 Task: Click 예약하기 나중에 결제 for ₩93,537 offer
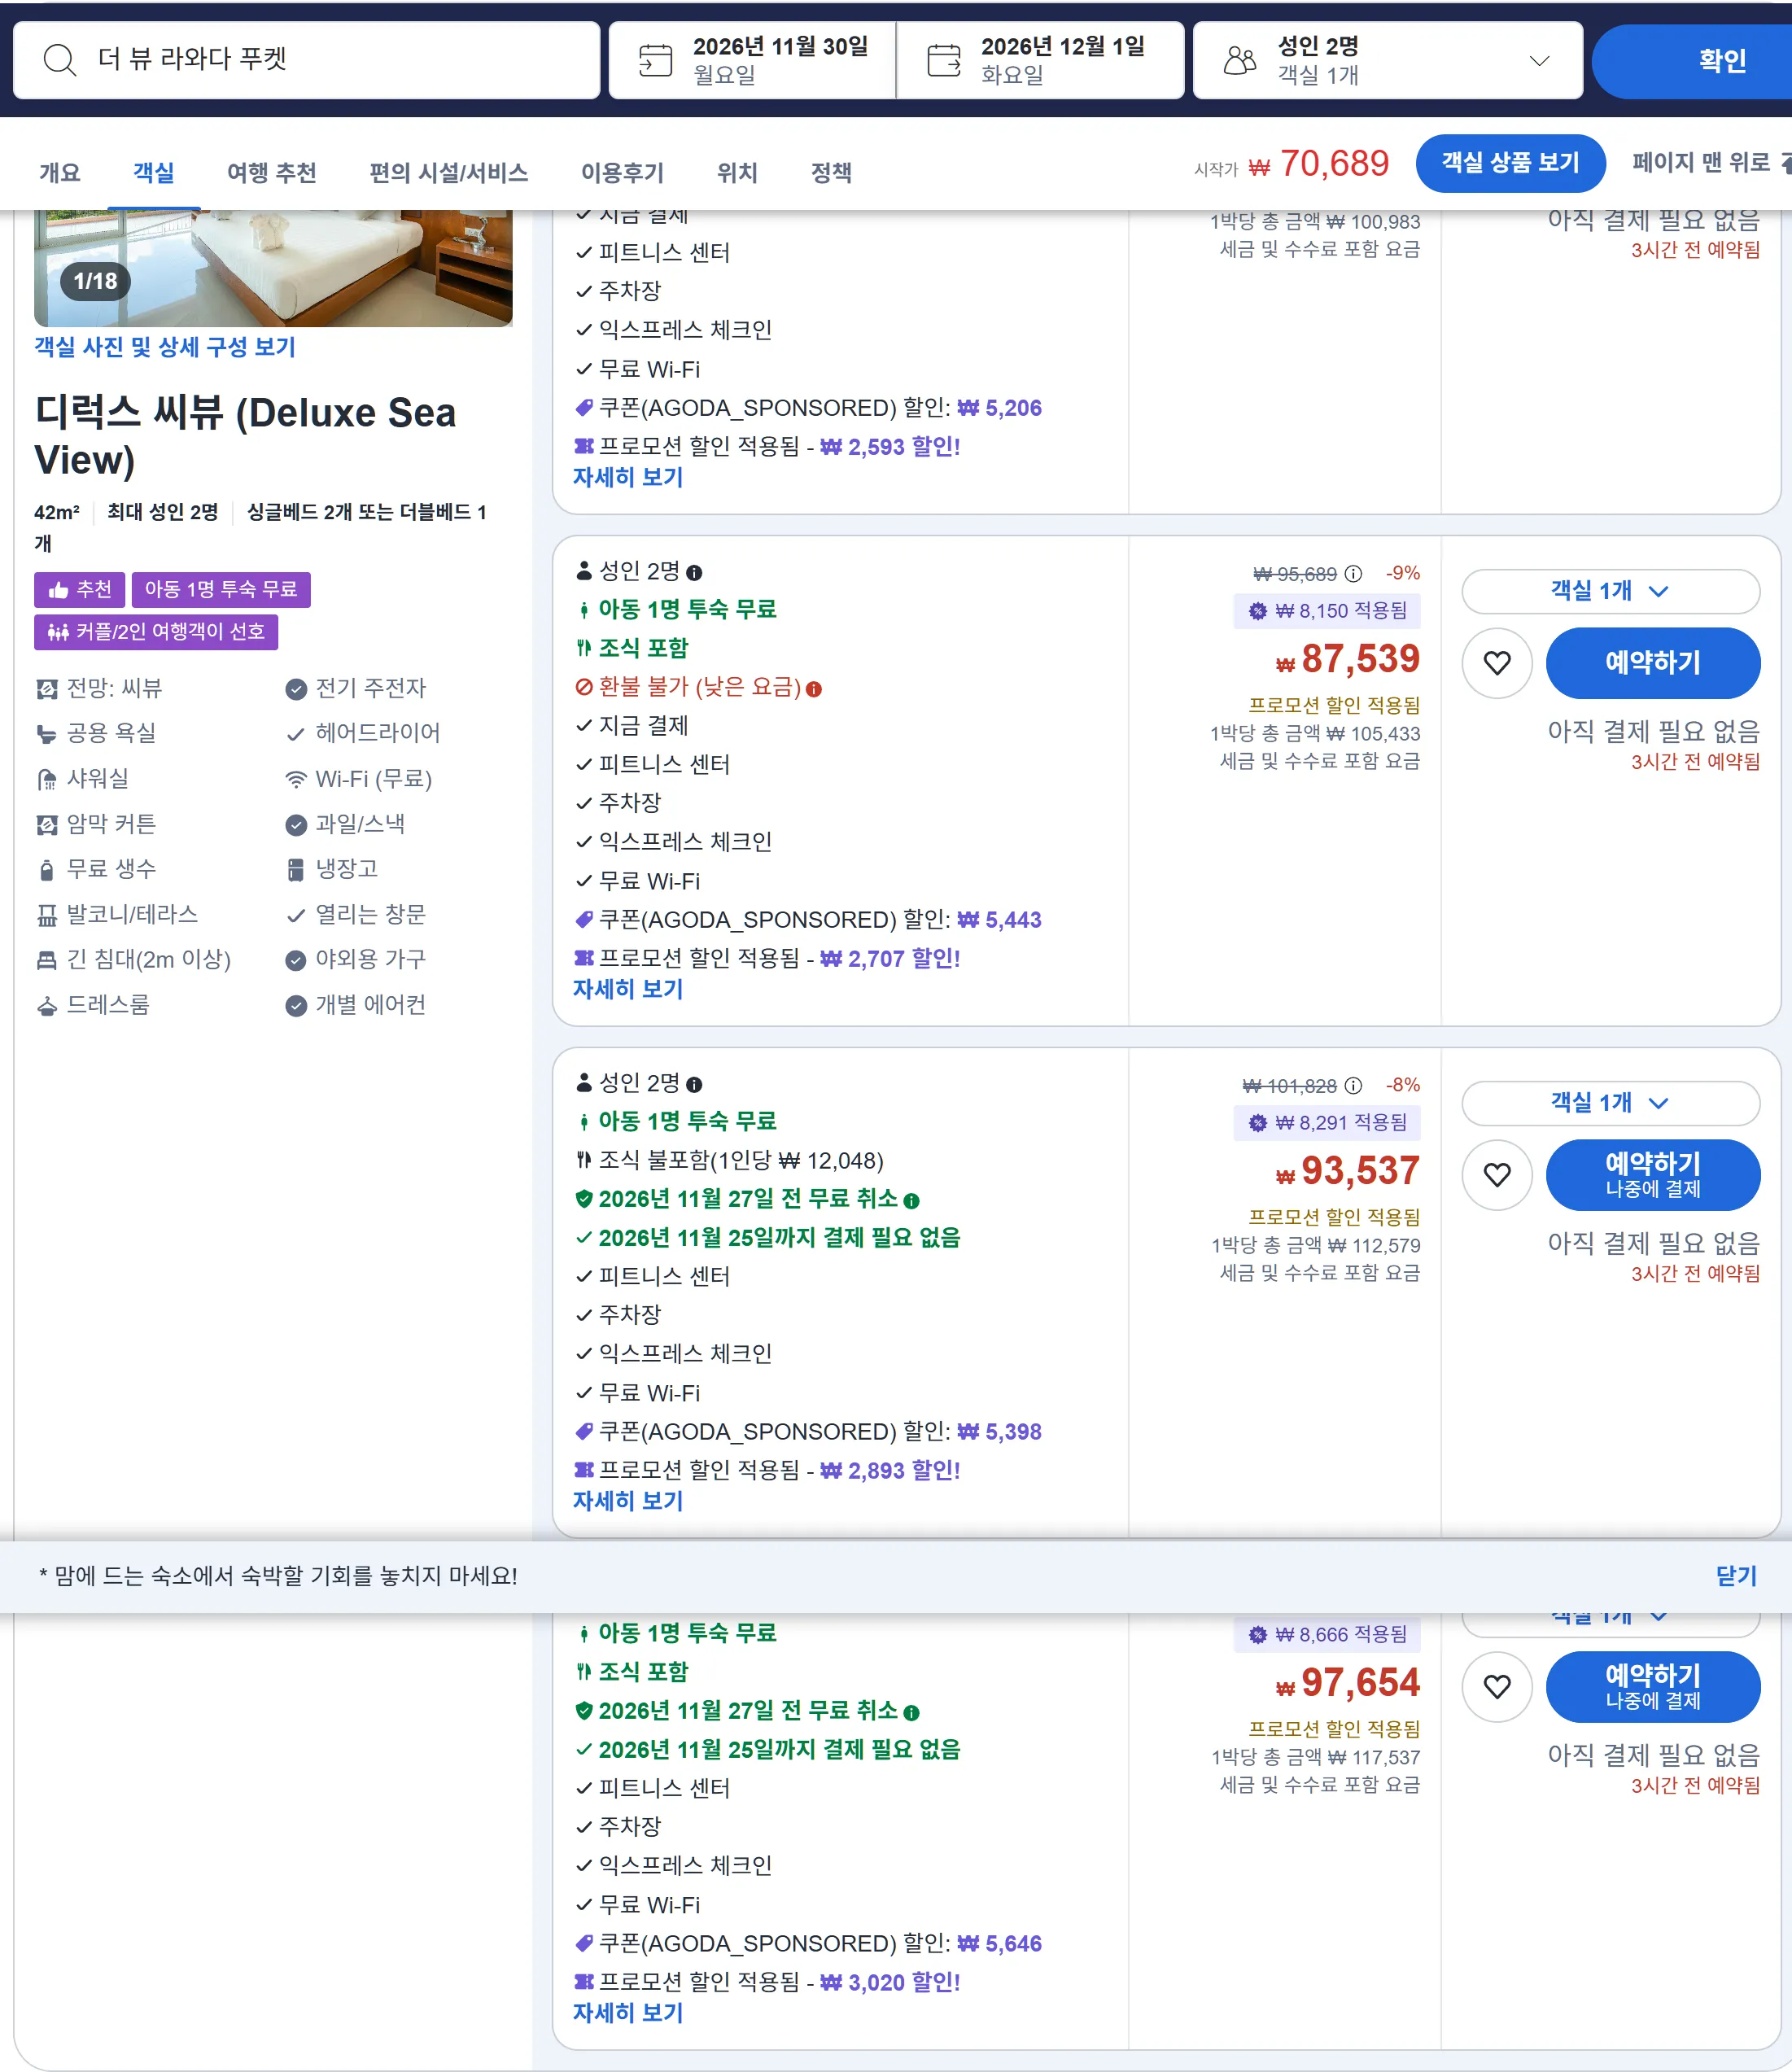coord(1653,1175)
